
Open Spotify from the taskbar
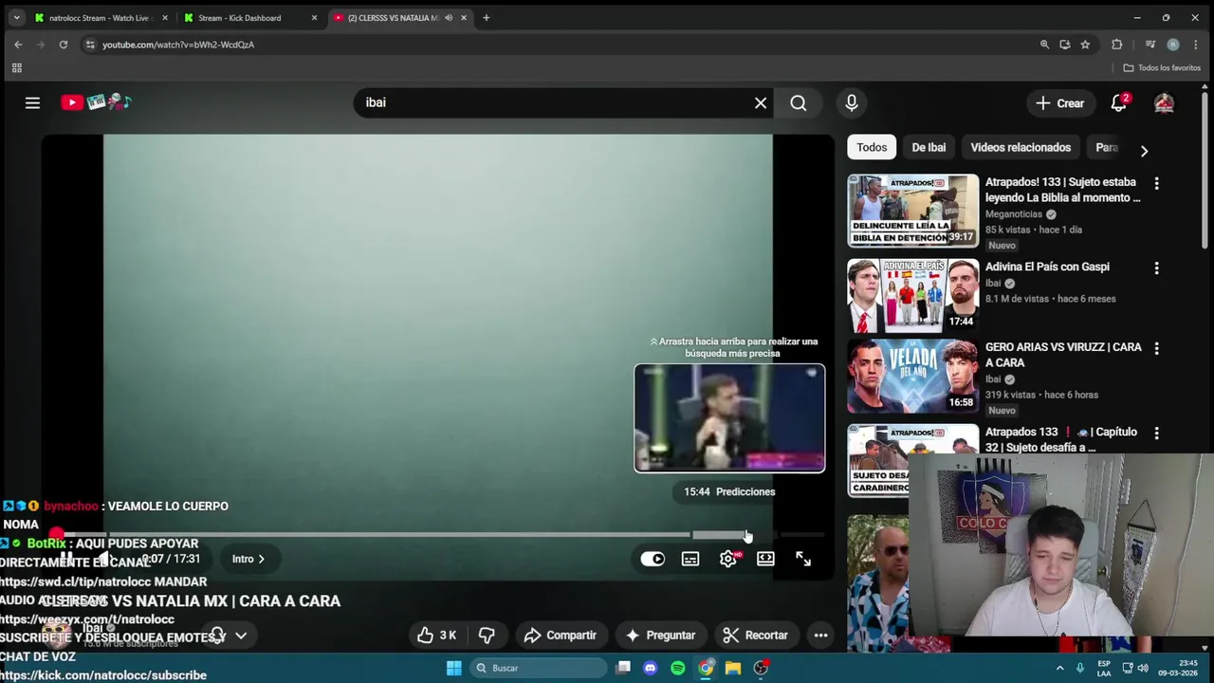pos(677,668)
